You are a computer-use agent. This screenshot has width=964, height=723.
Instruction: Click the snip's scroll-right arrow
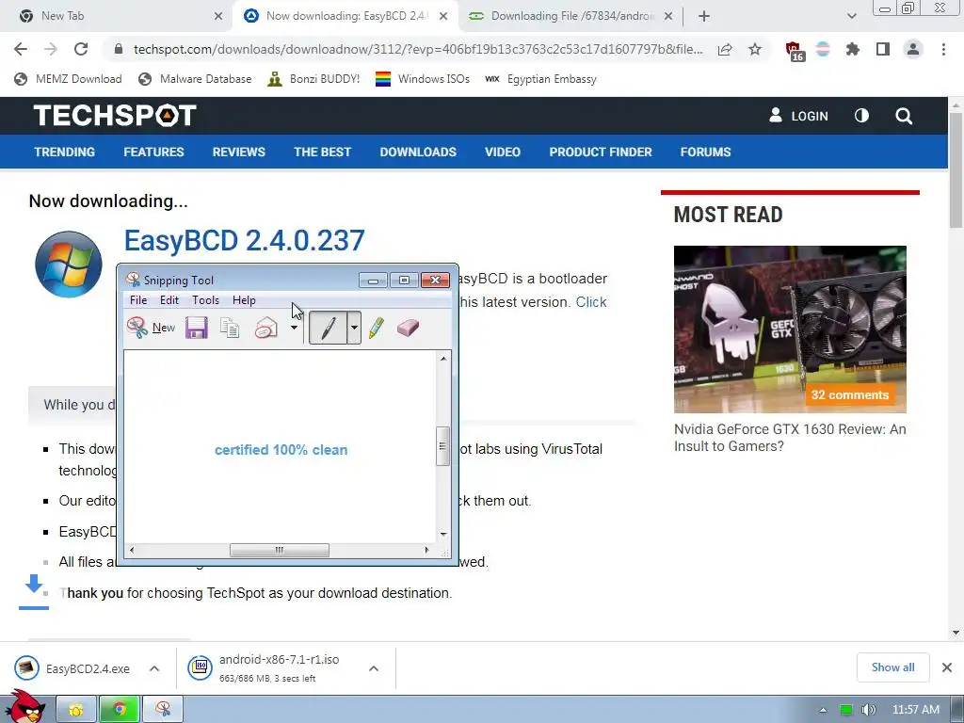(x=426, y=550)
